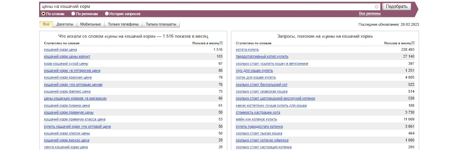Select the 'История запросов' radio button
Viewport: 470px width, 150px height.
click(x=107, y=14)
